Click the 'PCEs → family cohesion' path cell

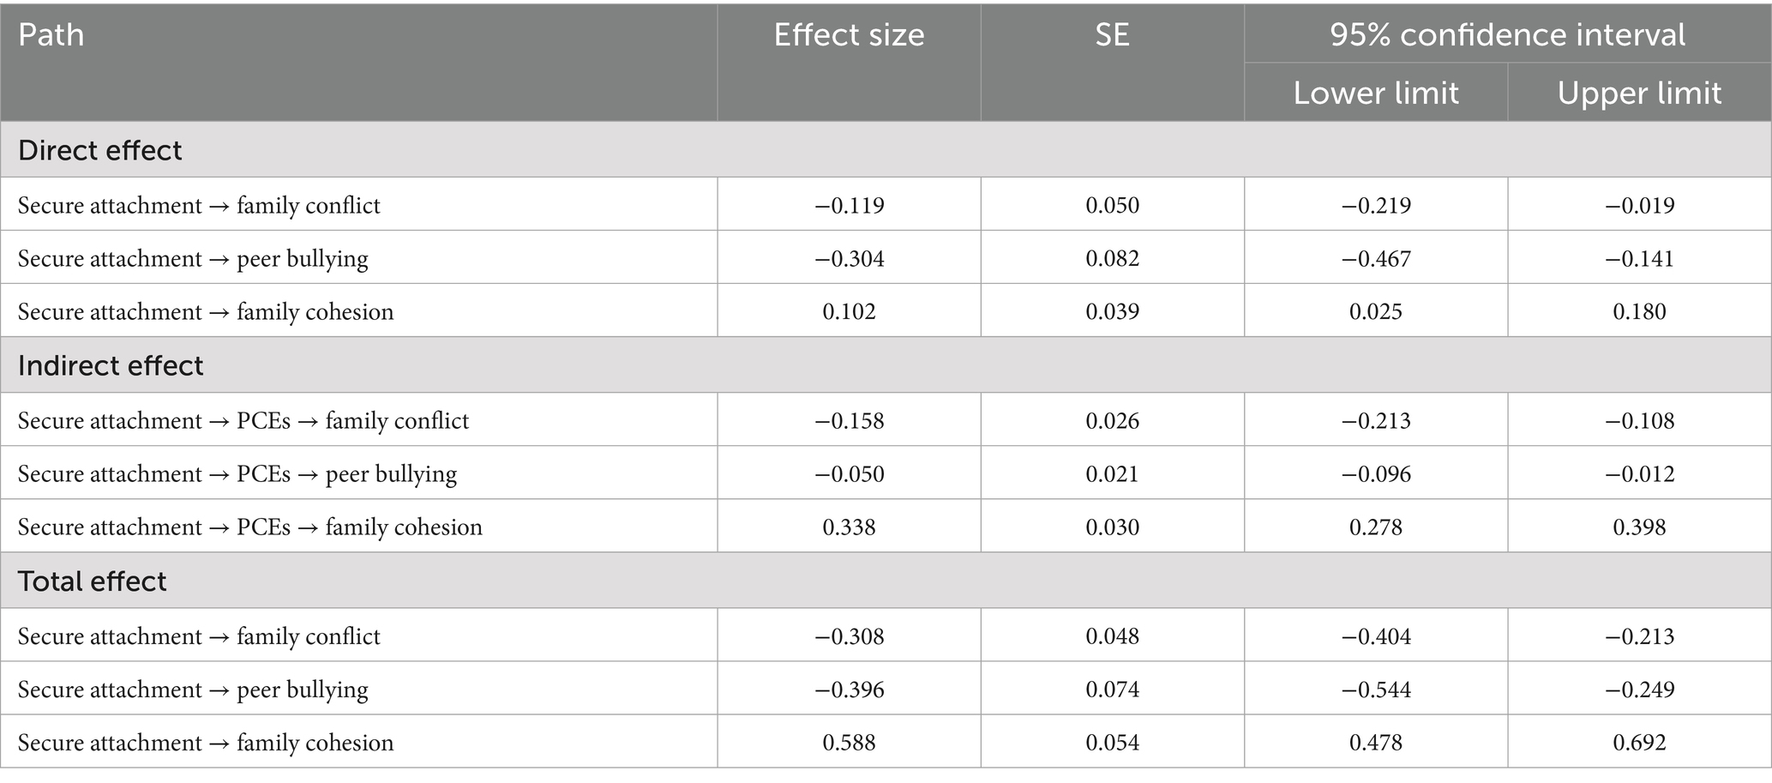250,527
